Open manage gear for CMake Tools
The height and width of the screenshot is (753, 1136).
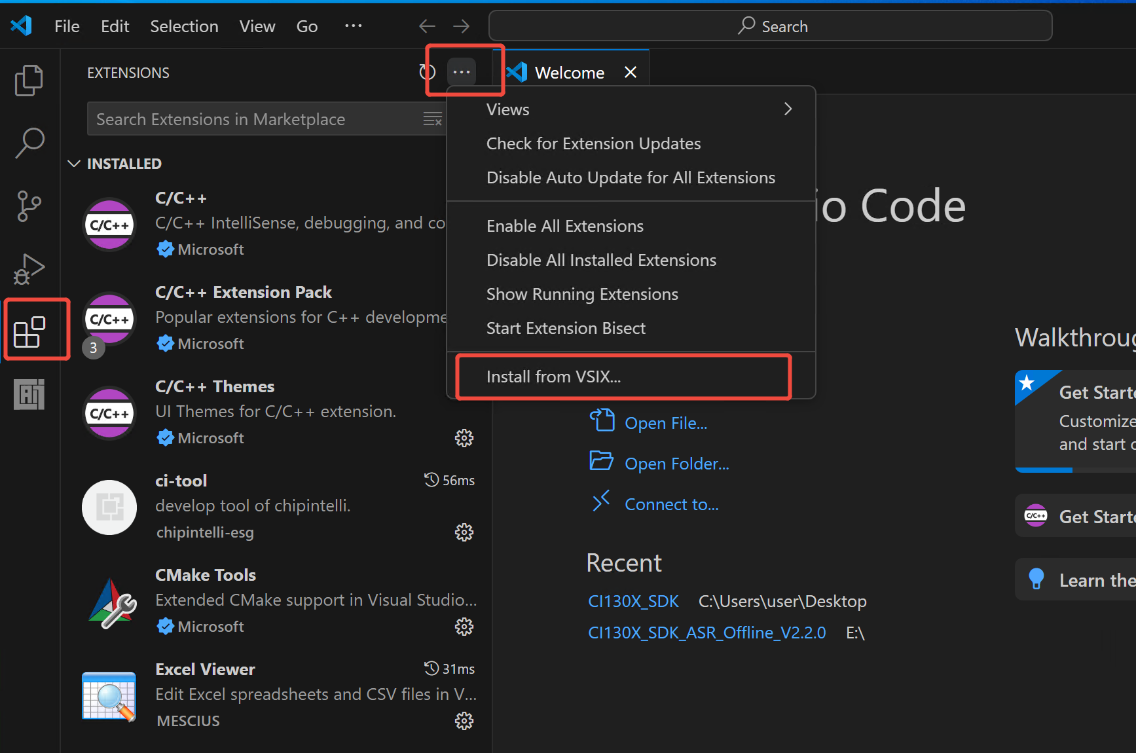(x=464, y=627)
